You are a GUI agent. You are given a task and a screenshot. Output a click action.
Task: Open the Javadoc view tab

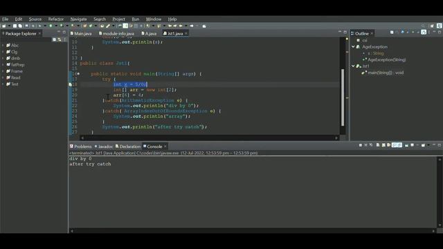pos(104,146)
